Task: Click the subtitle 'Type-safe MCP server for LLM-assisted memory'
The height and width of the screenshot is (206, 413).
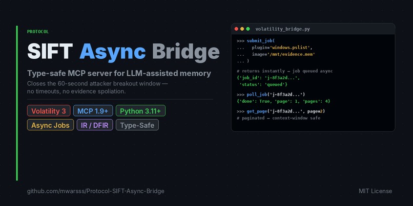Action: pos(119,74)
